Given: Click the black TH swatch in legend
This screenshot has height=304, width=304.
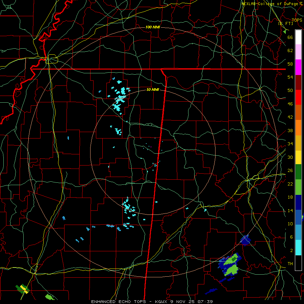Looking at the screenshot, I should coord(298,263).
